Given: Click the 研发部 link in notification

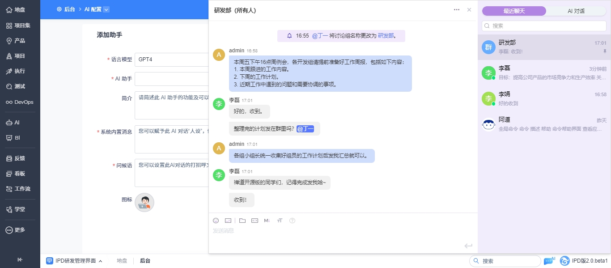Looking at the screenshot, I should click(386, 36).
